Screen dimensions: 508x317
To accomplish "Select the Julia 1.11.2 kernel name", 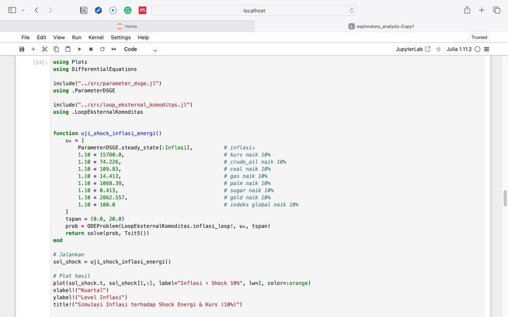I will click(459, 49).
